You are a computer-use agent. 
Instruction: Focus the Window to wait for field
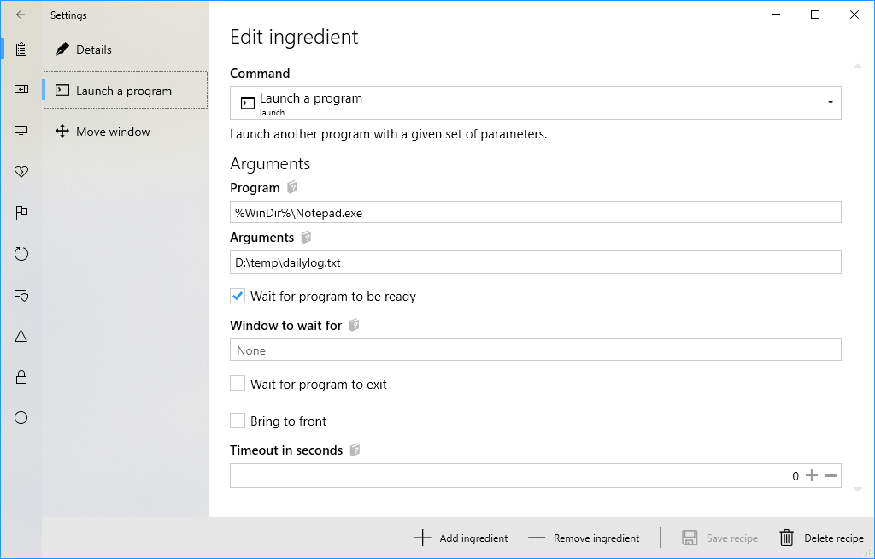click(536, 350)
